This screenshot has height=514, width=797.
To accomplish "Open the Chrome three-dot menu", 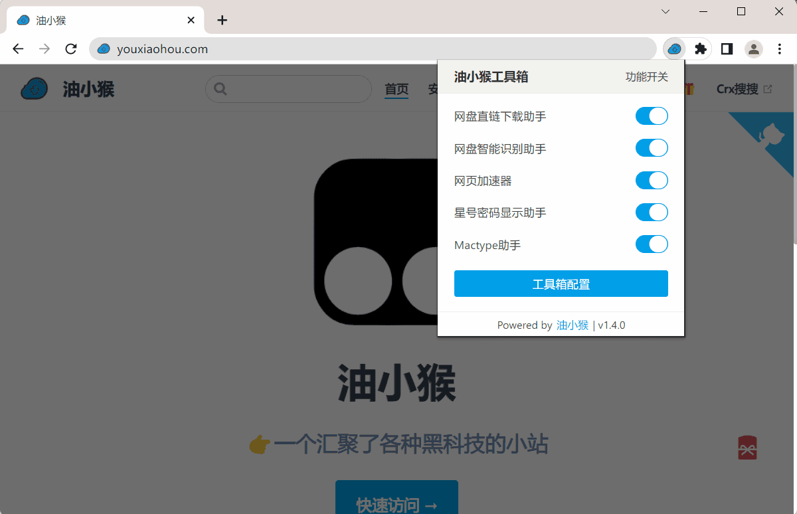I will (779, 48).
